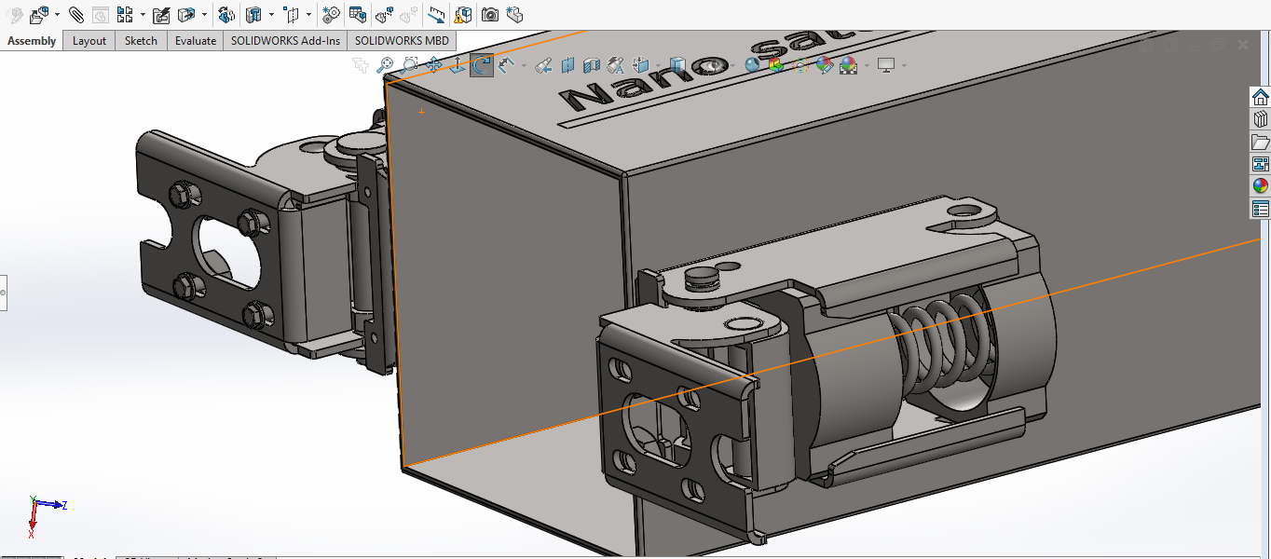Switch to the Sketch tab
Screen dimensions: 1271x559
(x=141, y=41)
